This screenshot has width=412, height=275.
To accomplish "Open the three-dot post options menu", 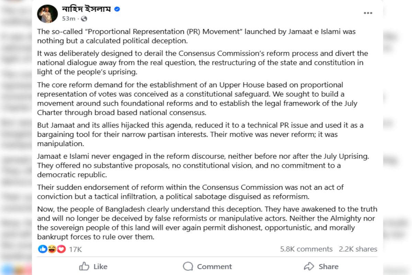I will click(368, 13).
